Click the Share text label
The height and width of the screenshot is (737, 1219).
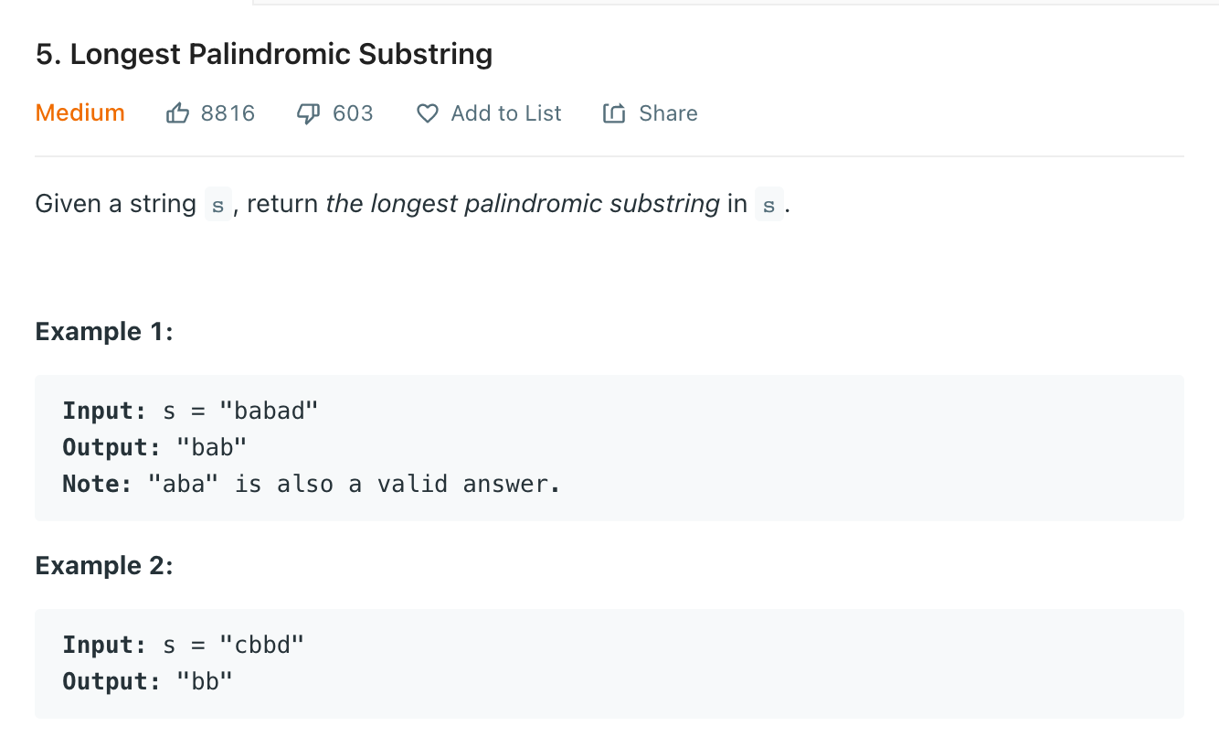coord(668,113)
